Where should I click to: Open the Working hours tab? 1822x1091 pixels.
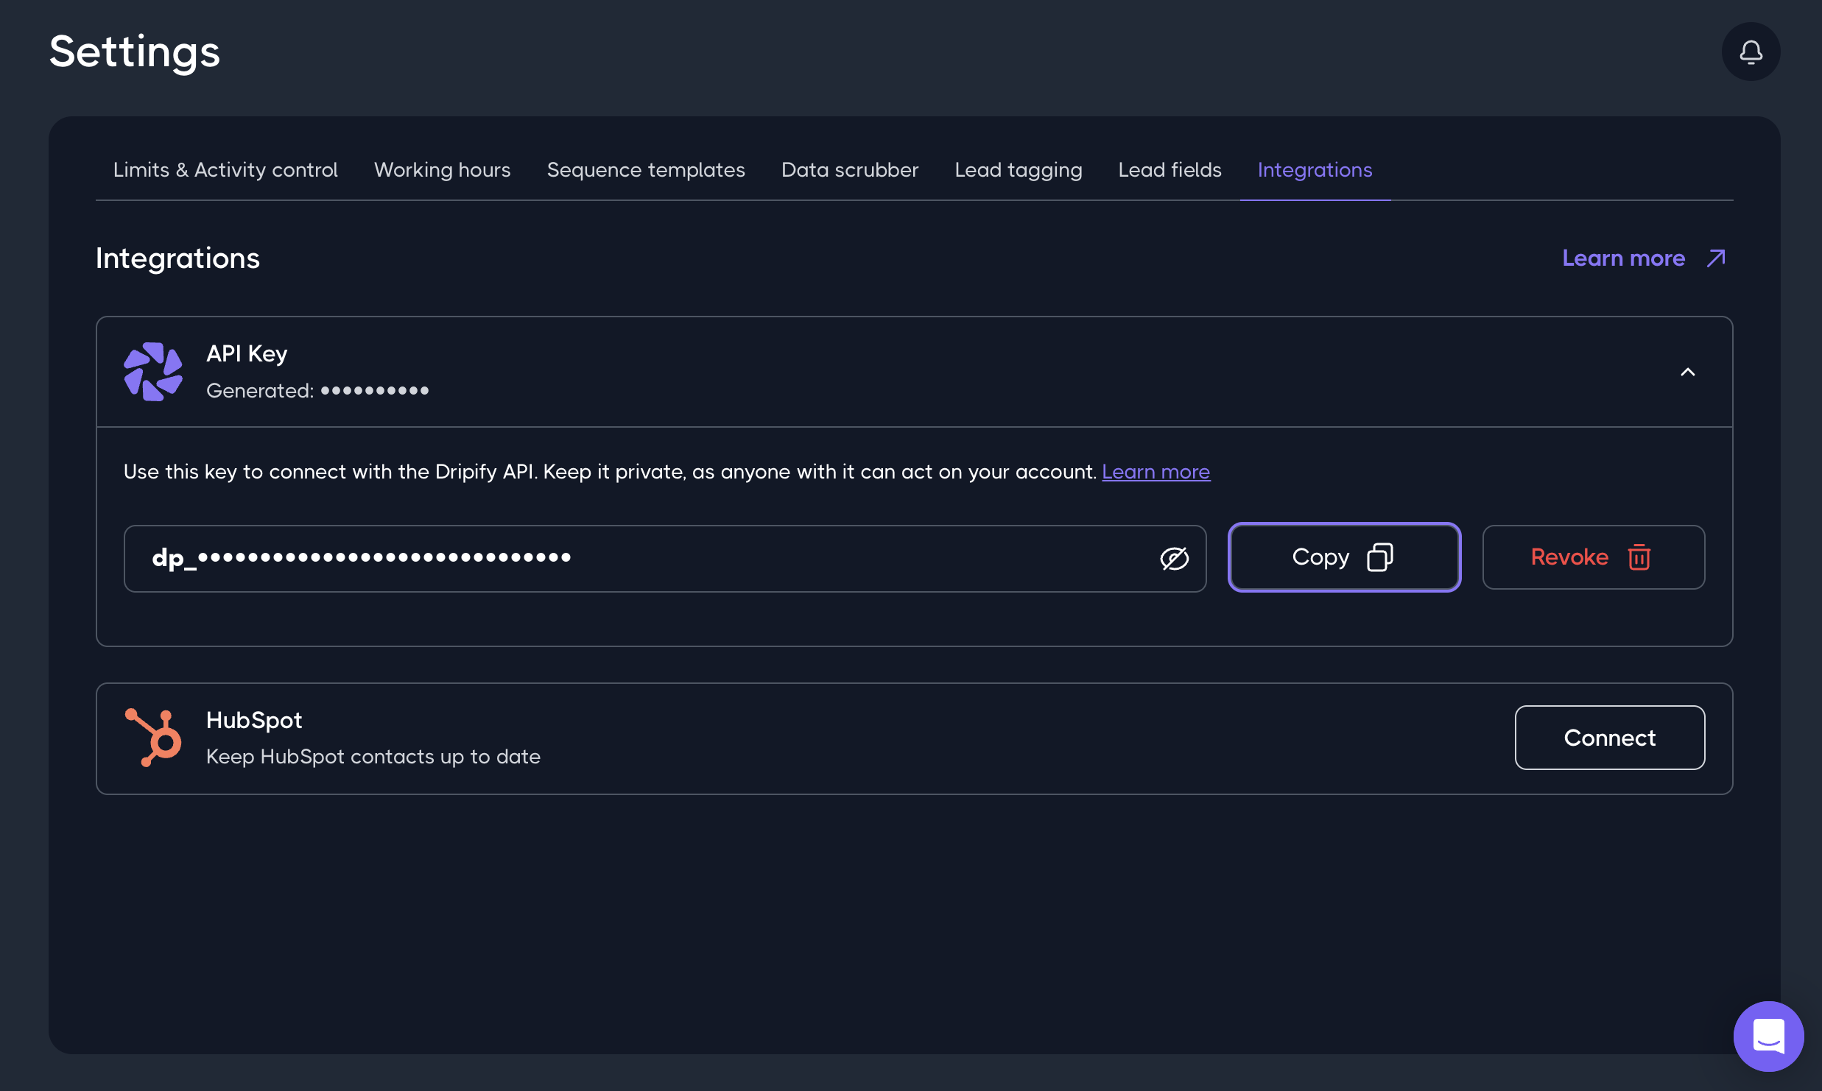(x=443, y=170)
